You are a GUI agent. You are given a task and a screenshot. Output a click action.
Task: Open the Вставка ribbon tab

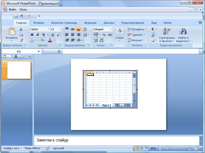(x=39, y=23)
